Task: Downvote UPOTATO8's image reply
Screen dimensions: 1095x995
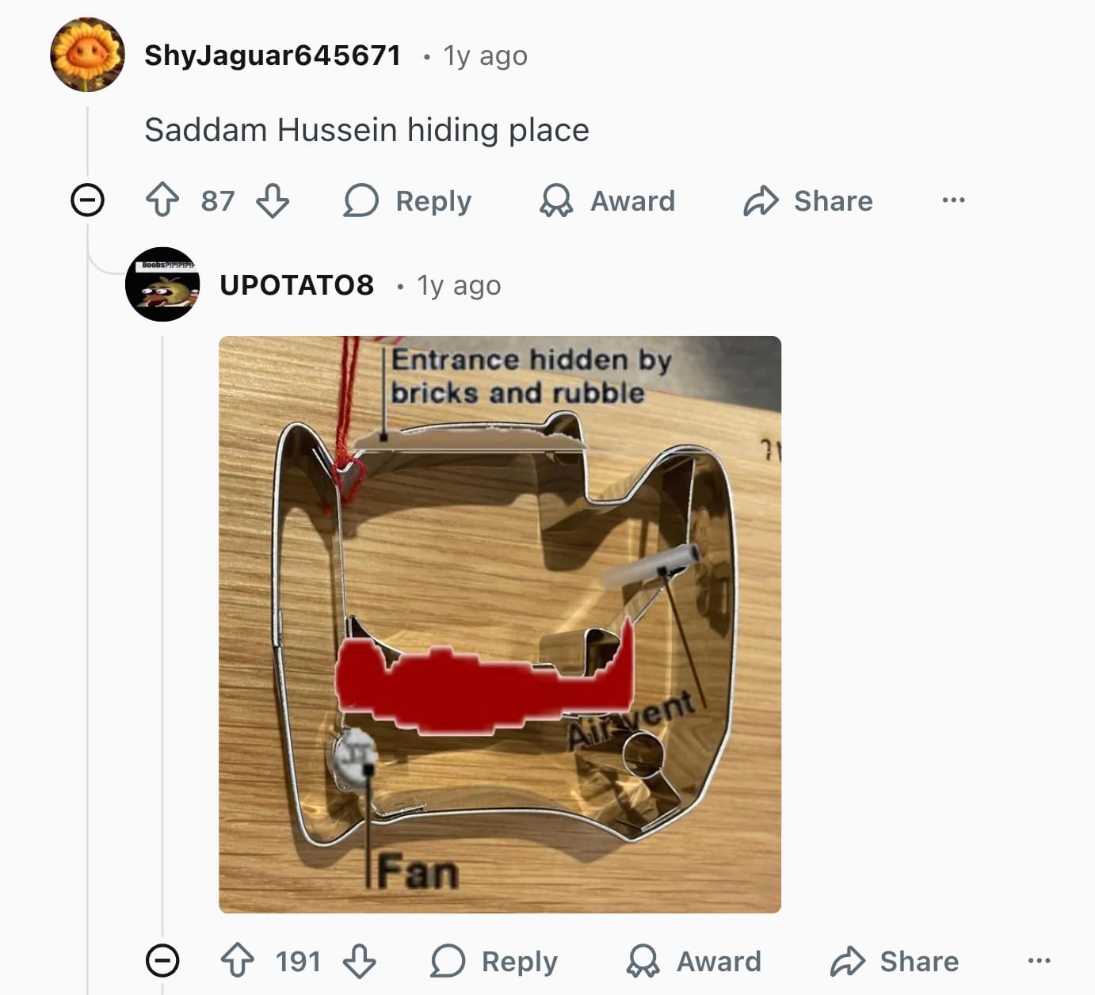Action: point(359,961)
